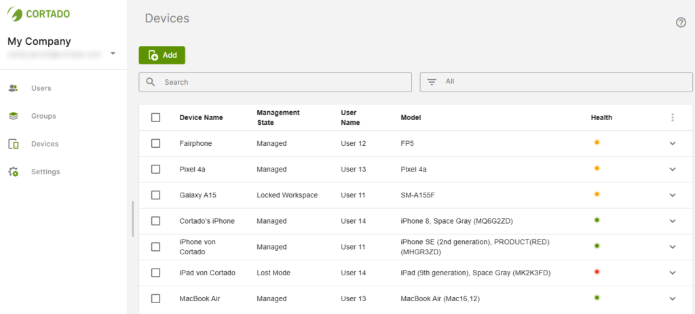Expand the MacBook Air row chevron
Screen dimensions: 695x314
[x=672, y=298]
